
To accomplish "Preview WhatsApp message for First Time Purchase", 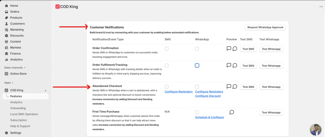I will [x=232, y=112].
